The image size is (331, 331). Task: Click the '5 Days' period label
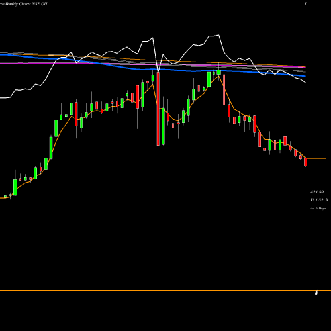[x=320, y=208]
